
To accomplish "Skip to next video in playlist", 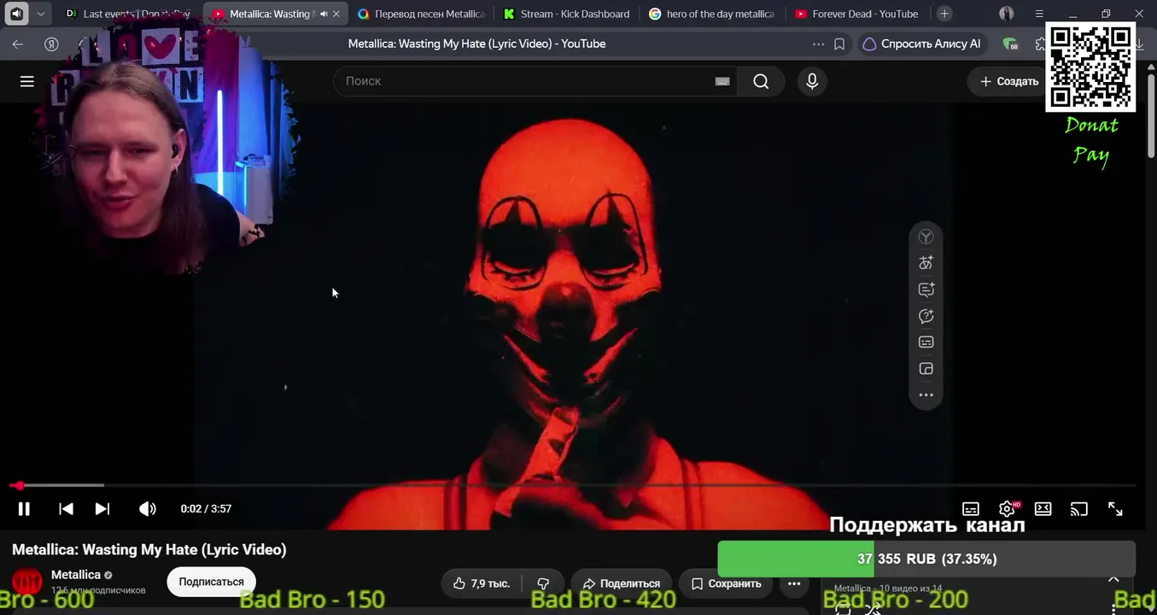I will point(102,509).
